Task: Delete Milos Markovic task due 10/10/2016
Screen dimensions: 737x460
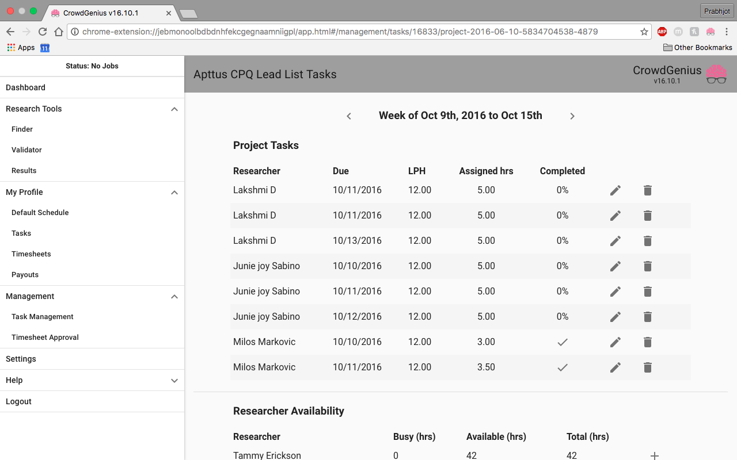Action: [x=648, y=342]
